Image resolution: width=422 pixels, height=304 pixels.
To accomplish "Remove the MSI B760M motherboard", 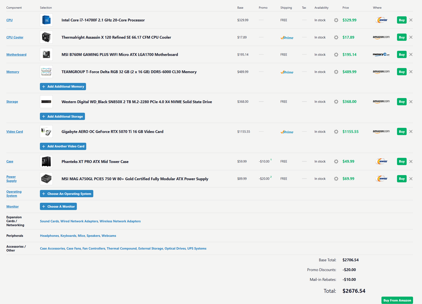I will pos(411,55).
